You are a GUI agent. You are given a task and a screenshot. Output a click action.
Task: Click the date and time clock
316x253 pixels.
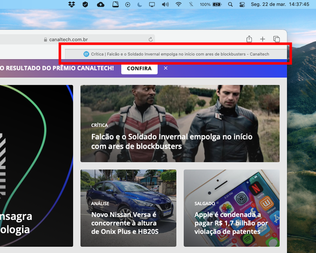click(x=280, y=4)
